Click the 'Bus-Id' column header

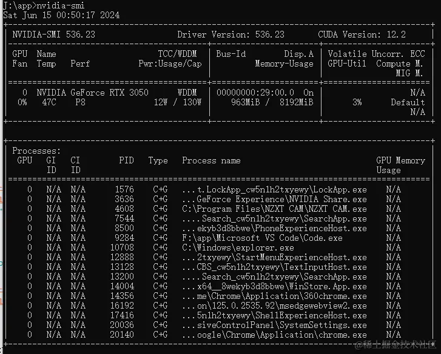(231, 54)
